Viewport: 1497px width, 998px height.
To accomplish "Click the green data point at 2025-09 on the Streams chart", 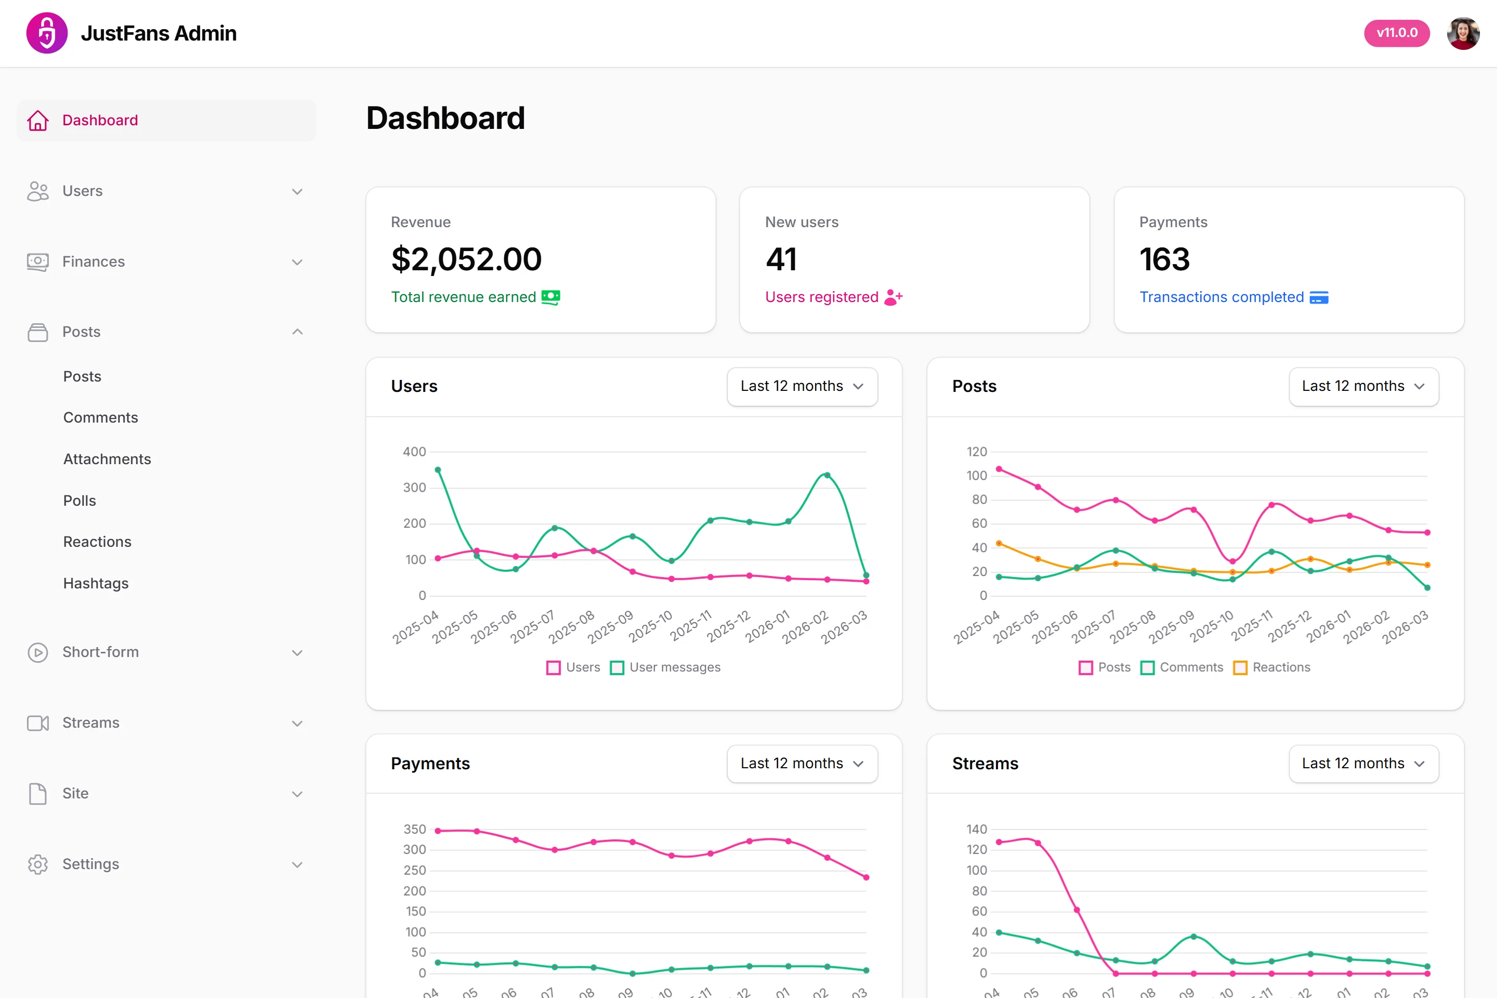I will [1193, 936].
